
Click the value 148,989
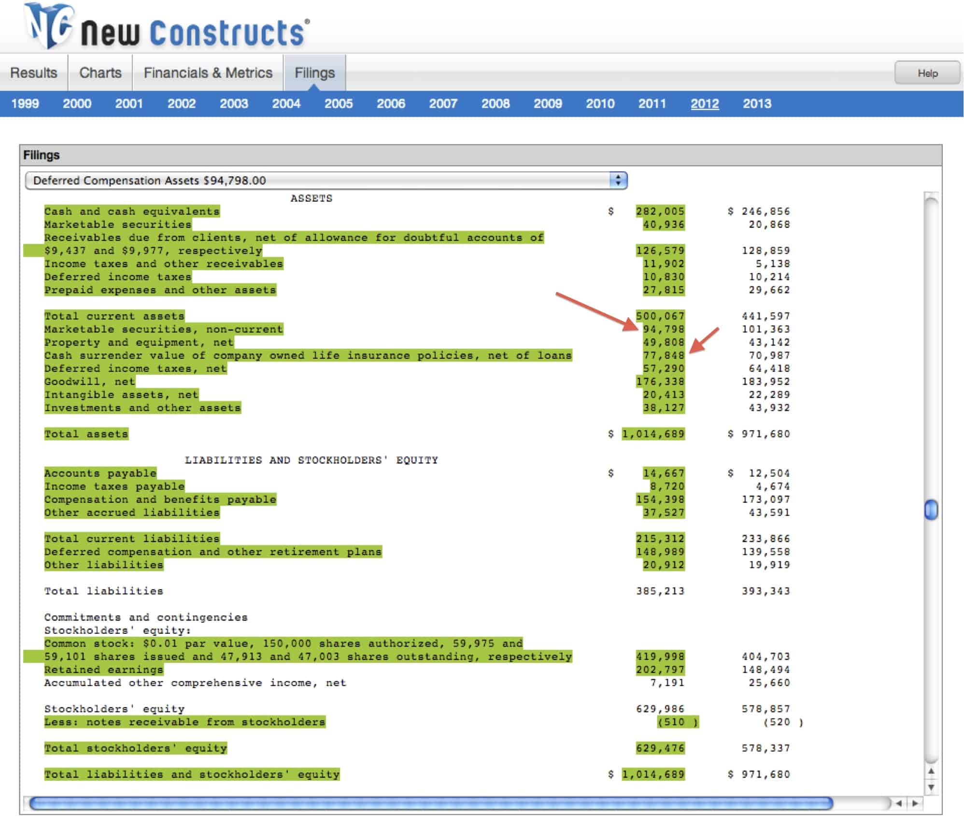pyautogui.click(x=660, y=552)
